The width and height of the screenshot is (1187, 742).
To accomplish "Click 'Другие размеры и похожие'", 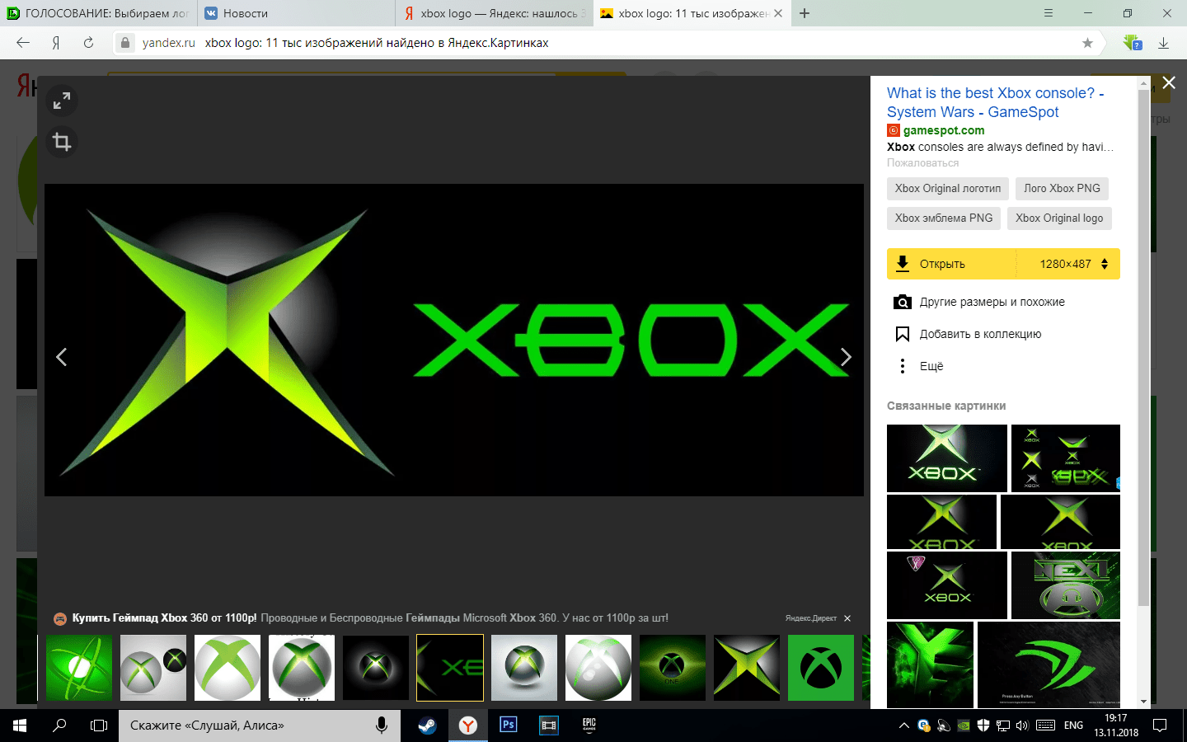I will tap(992, 302).
